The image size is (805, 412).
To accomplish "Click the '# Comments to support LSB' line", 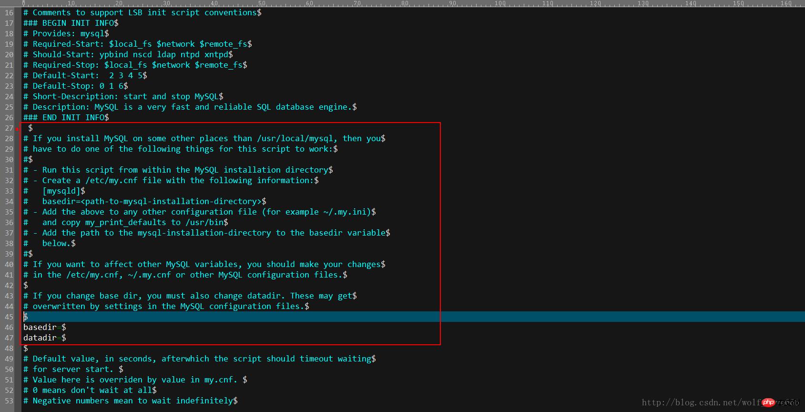I will 143,12.
